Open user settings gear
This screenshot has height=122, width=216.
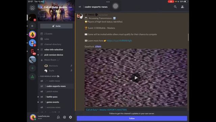(71, 117)
